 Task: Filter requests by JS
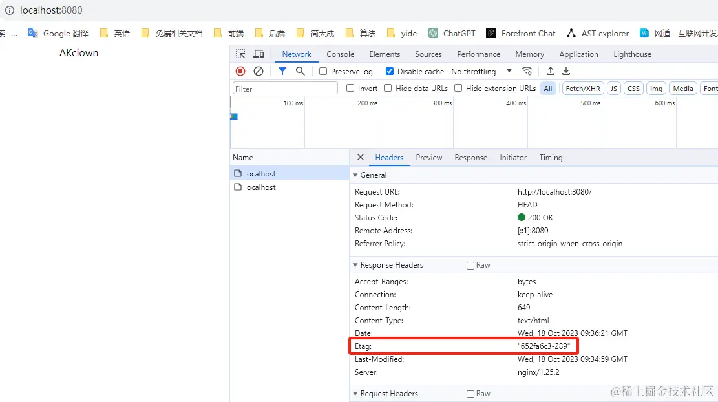[613, 89]
